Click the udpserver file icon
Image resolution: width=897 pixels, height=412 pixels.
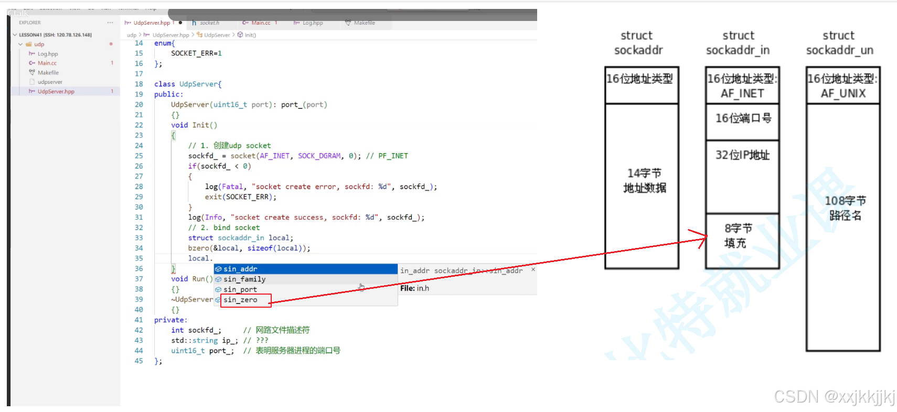[x=32, y=82]
